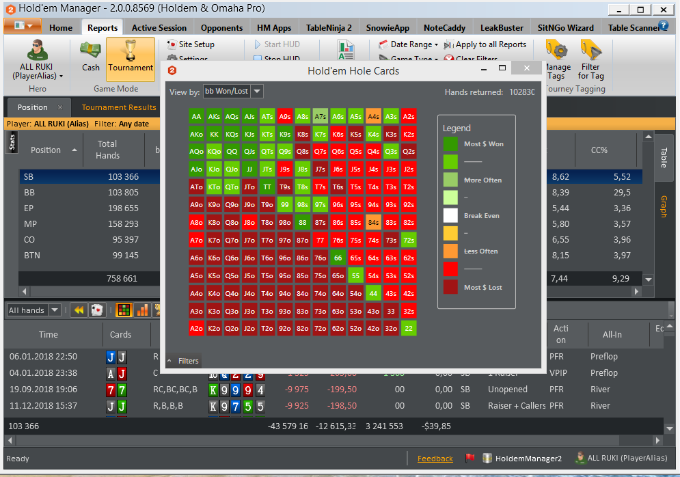Image resolution: width=680 pixels, height=477 pixels.
Task: Switch game mode to Cash
Action: (90, 56)
